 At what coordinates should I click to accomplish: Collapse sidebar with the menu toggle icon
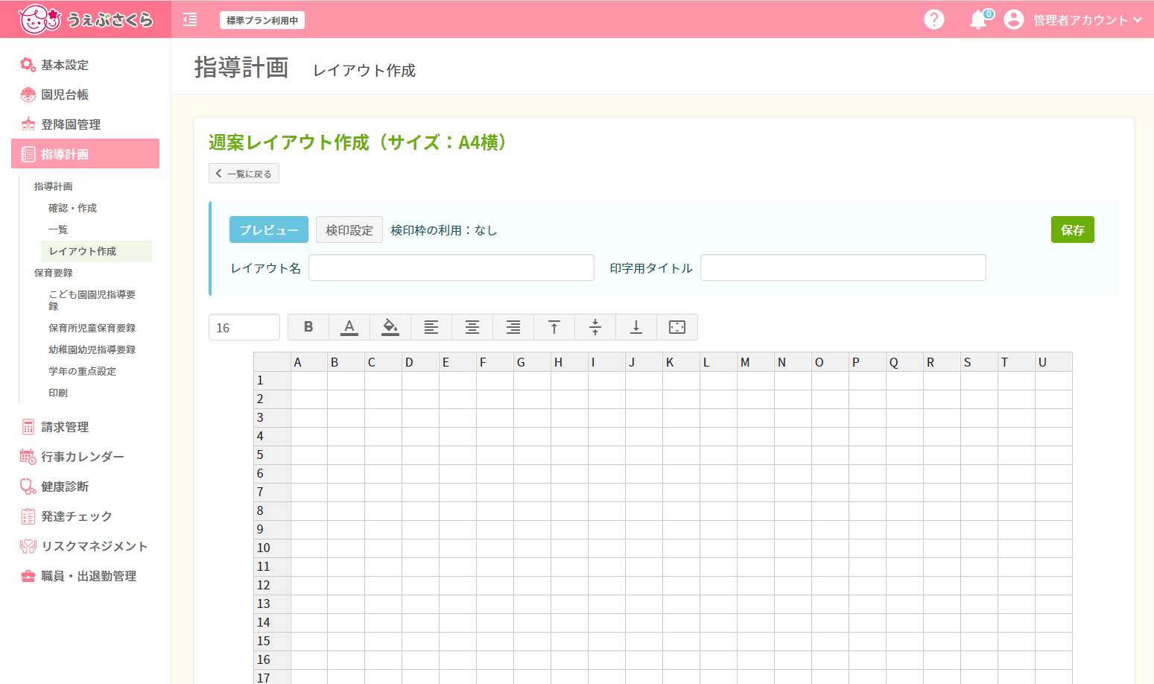(190, 19)
